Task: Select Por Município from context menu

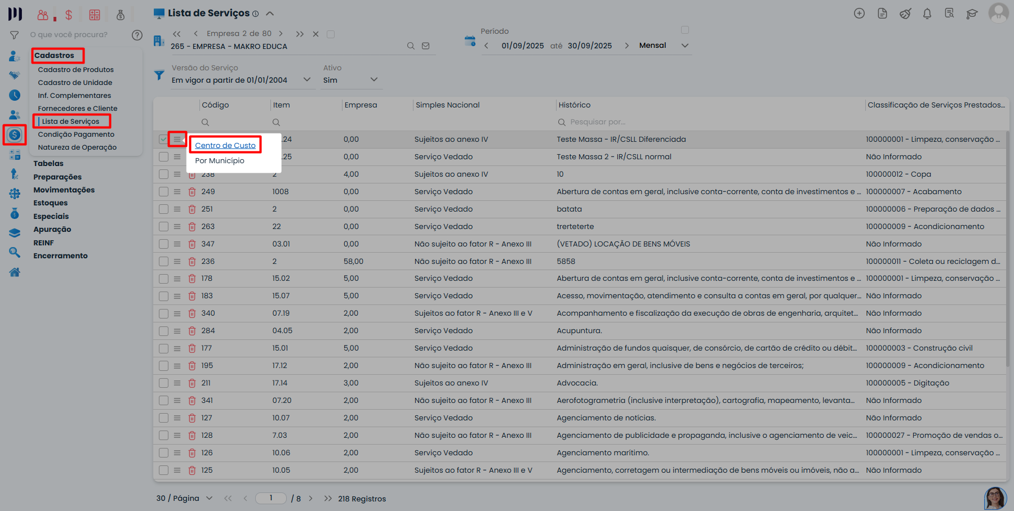Action: pos(220,161)
